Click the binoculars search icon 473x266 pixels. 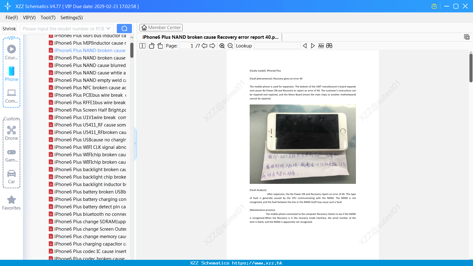click(x=329, y=46)
